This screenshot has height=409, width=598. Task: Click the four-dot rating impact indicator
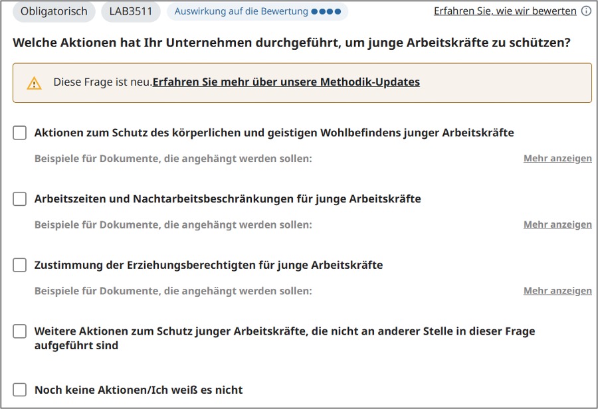click(x=326, y=11)
